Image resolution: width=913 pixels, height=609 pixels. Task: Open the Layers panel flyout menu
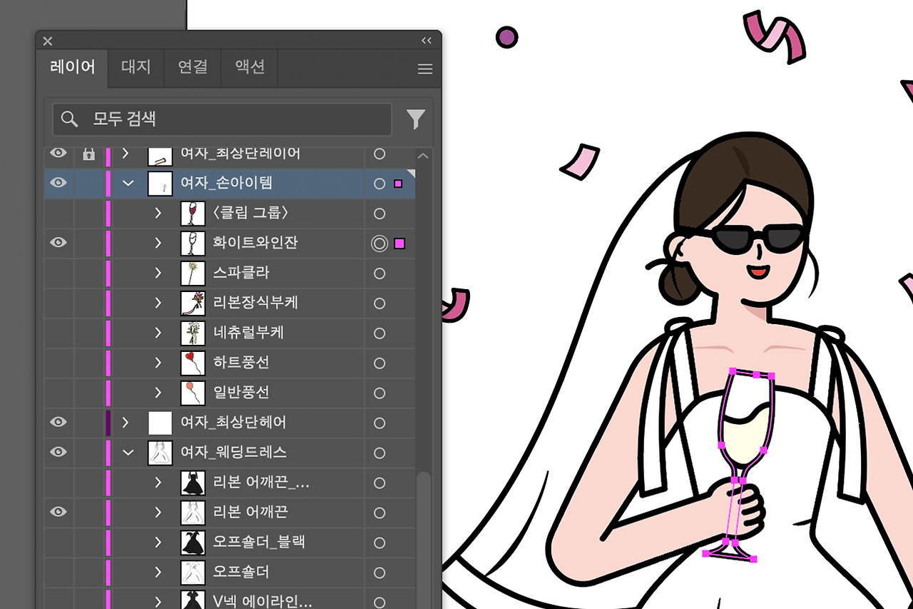[x=425, y=69]
